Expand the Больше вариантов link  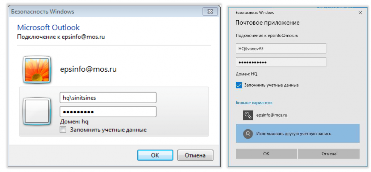click(254, 103)
